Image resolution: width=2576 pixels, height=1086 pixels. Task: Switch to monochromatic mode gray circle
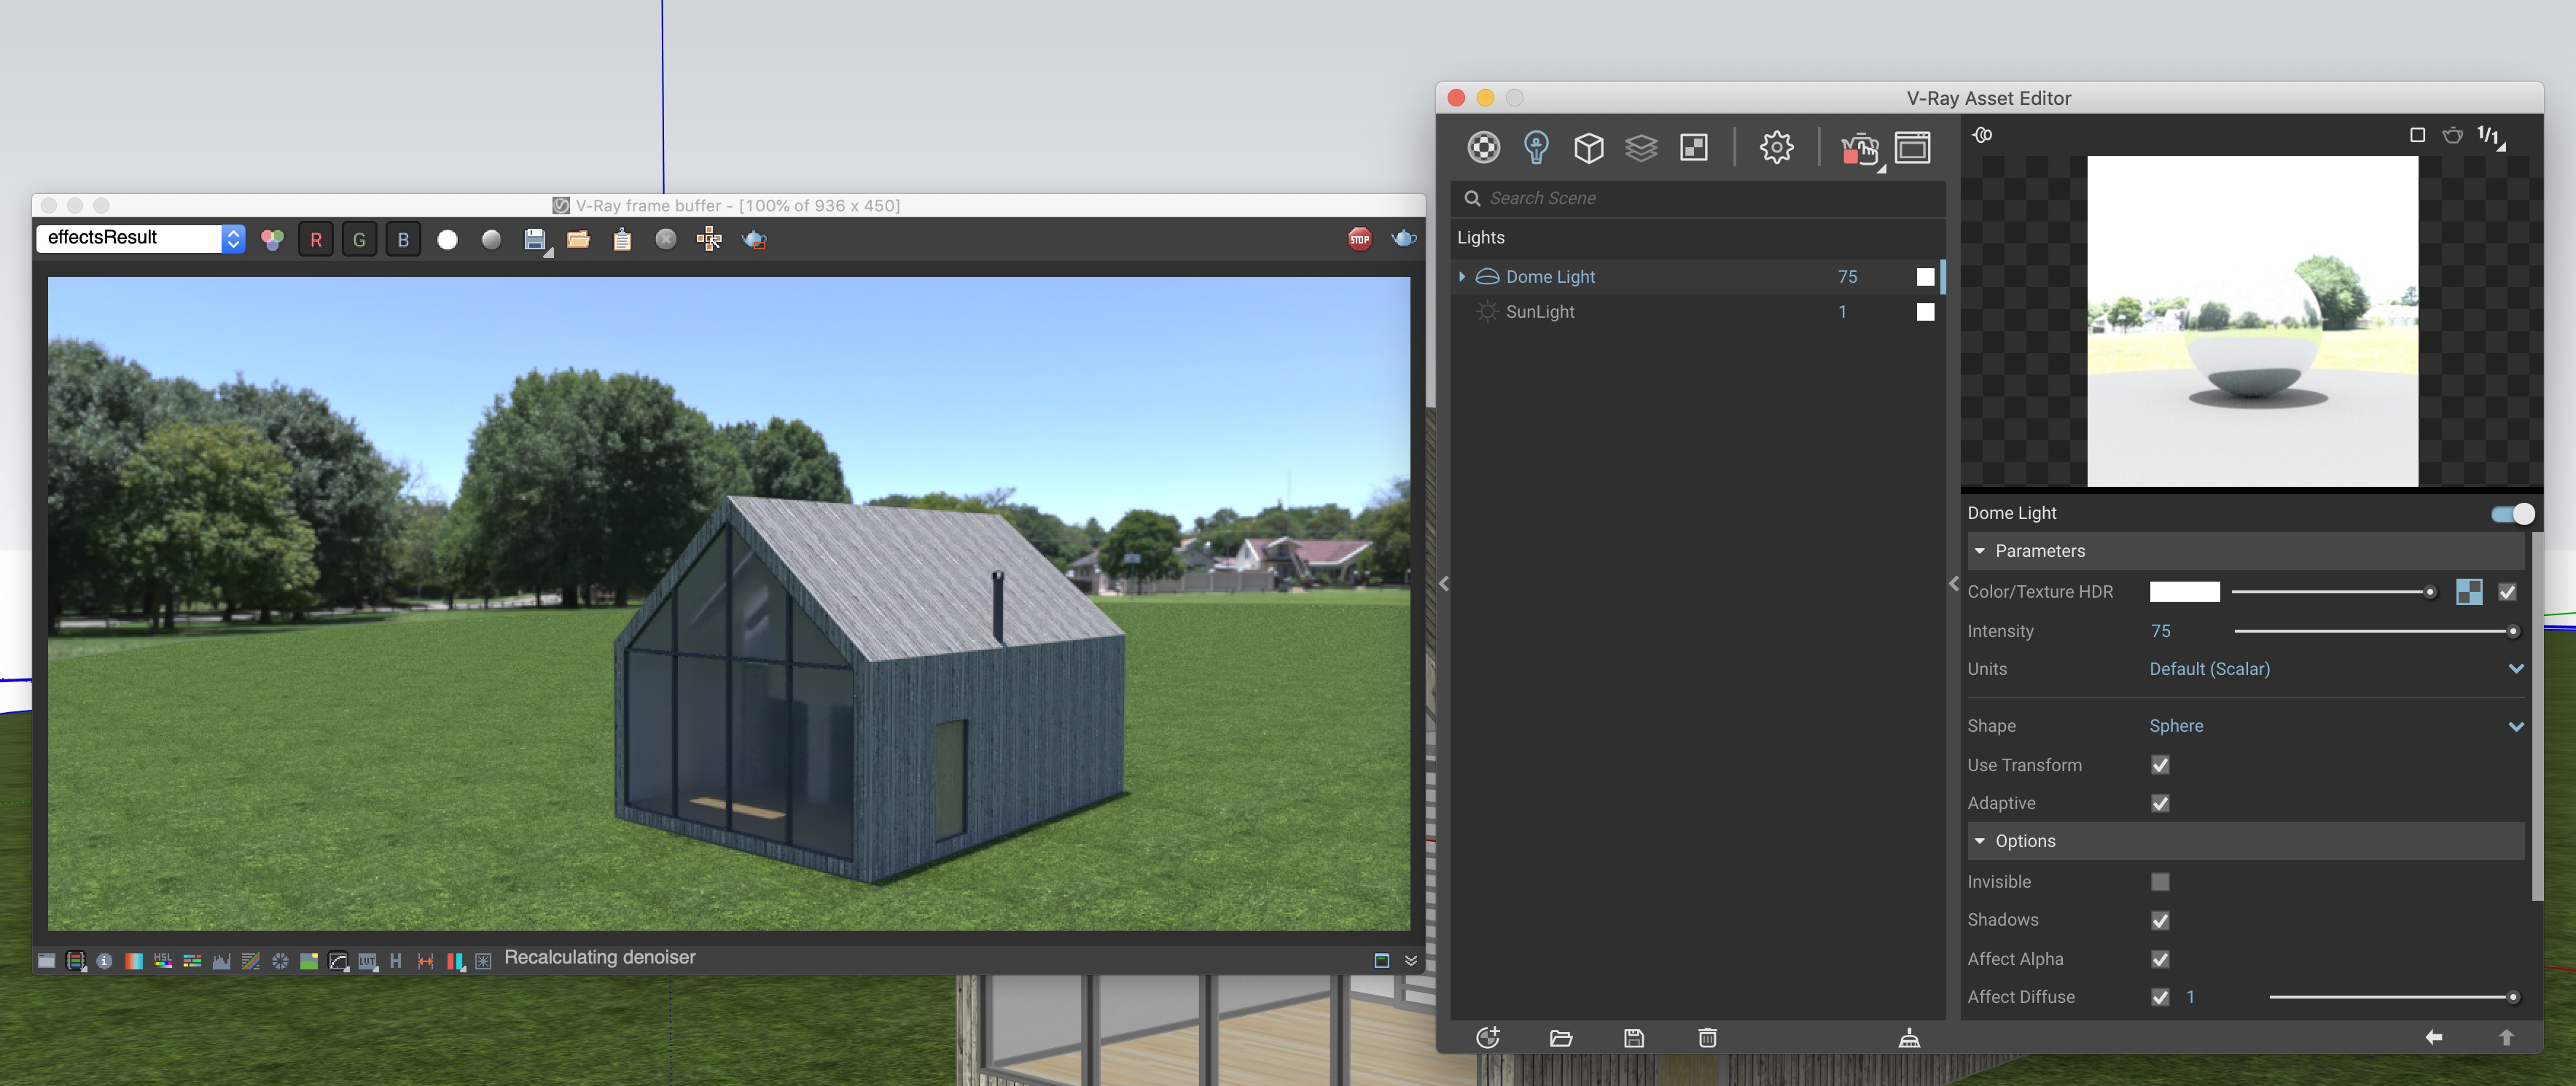491,240
